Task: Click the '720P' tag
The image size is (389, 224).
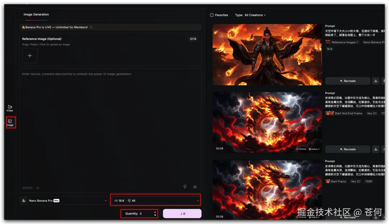Action: (368, 181)
